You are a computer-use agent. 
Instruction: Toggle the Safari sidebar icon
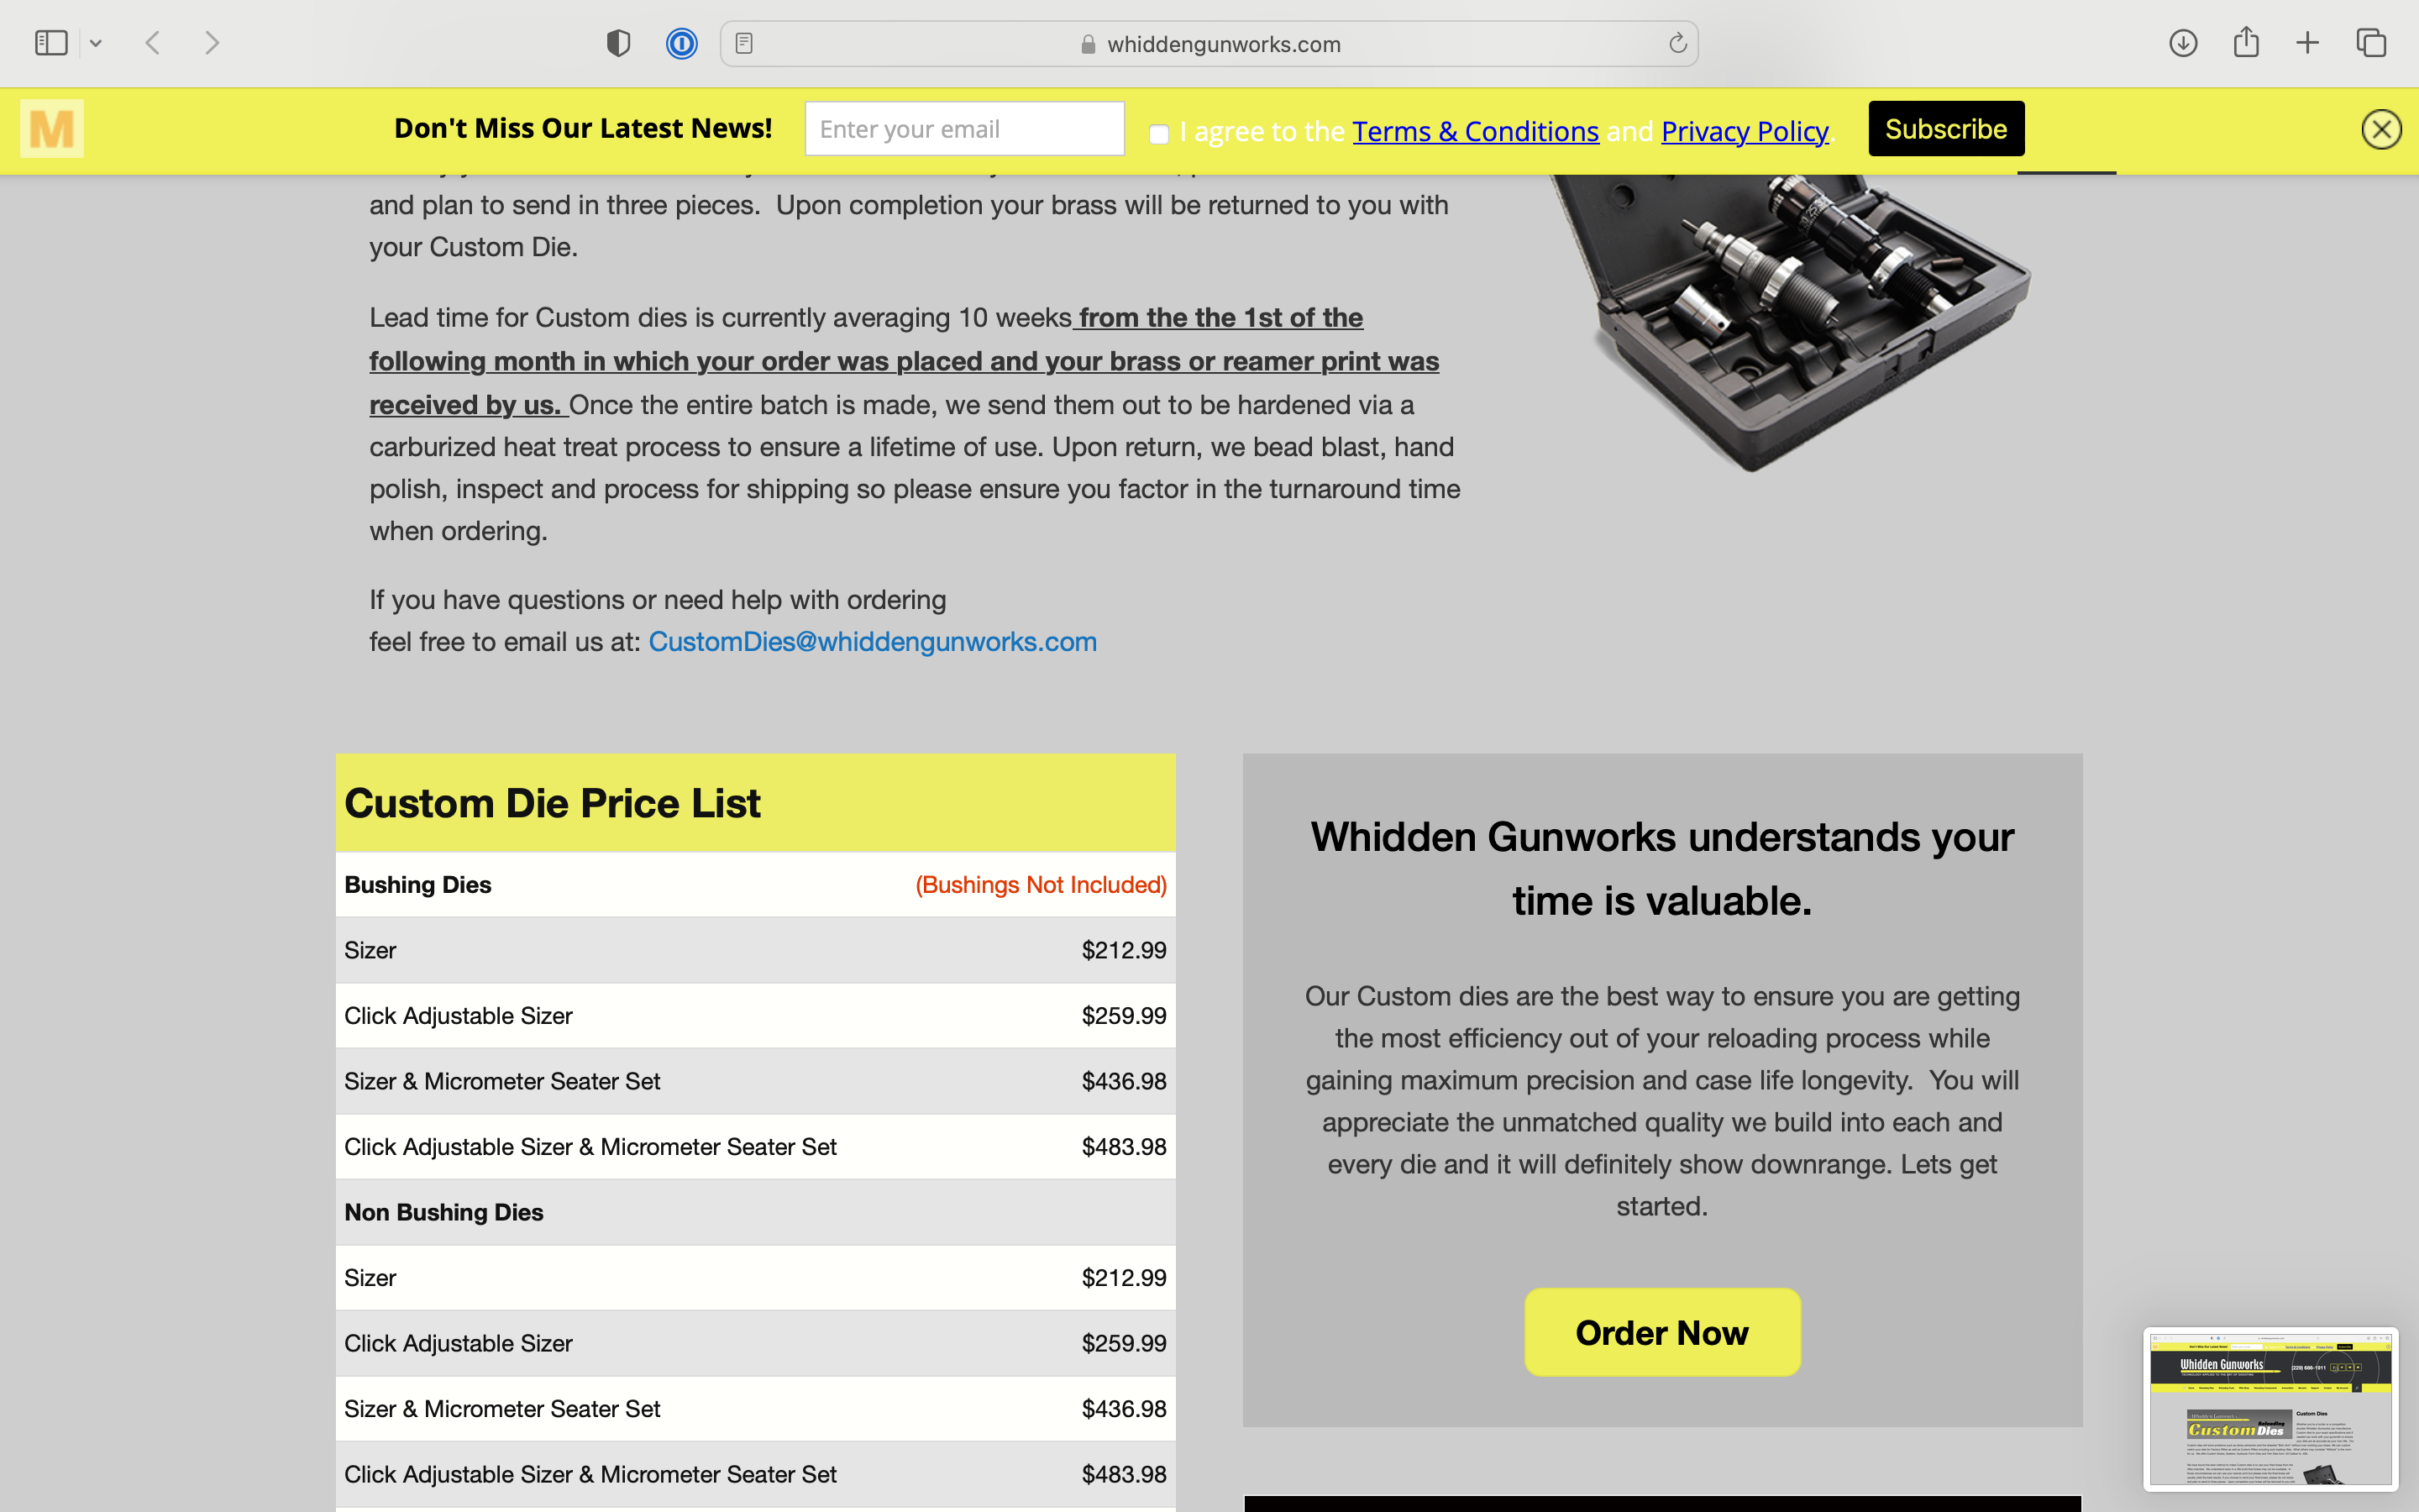[x=51, y=43]
